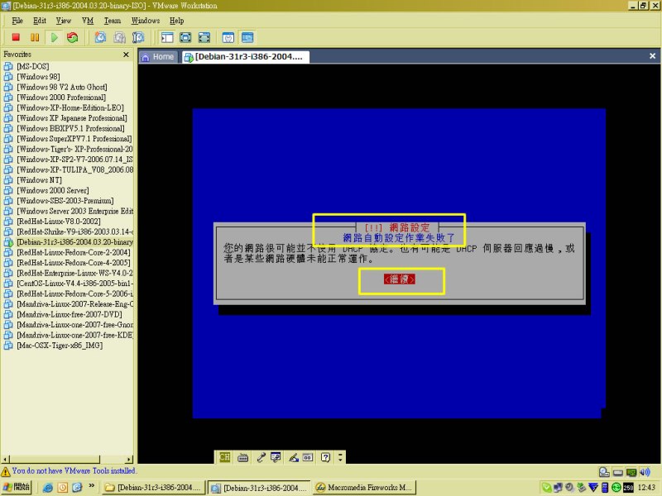Expand the IME bar options arrow
Viewport: 662px width, 496px height.
click(340, 457)
